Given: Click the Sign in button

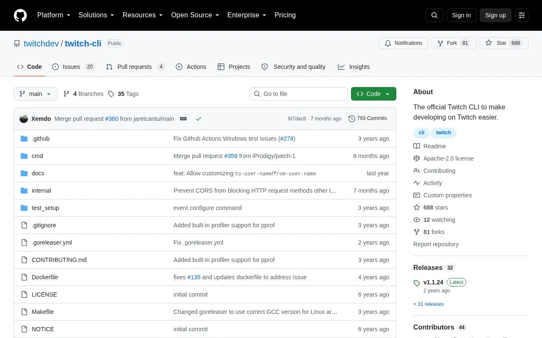Looking at the screenshot, I should [x=461, y=15].
